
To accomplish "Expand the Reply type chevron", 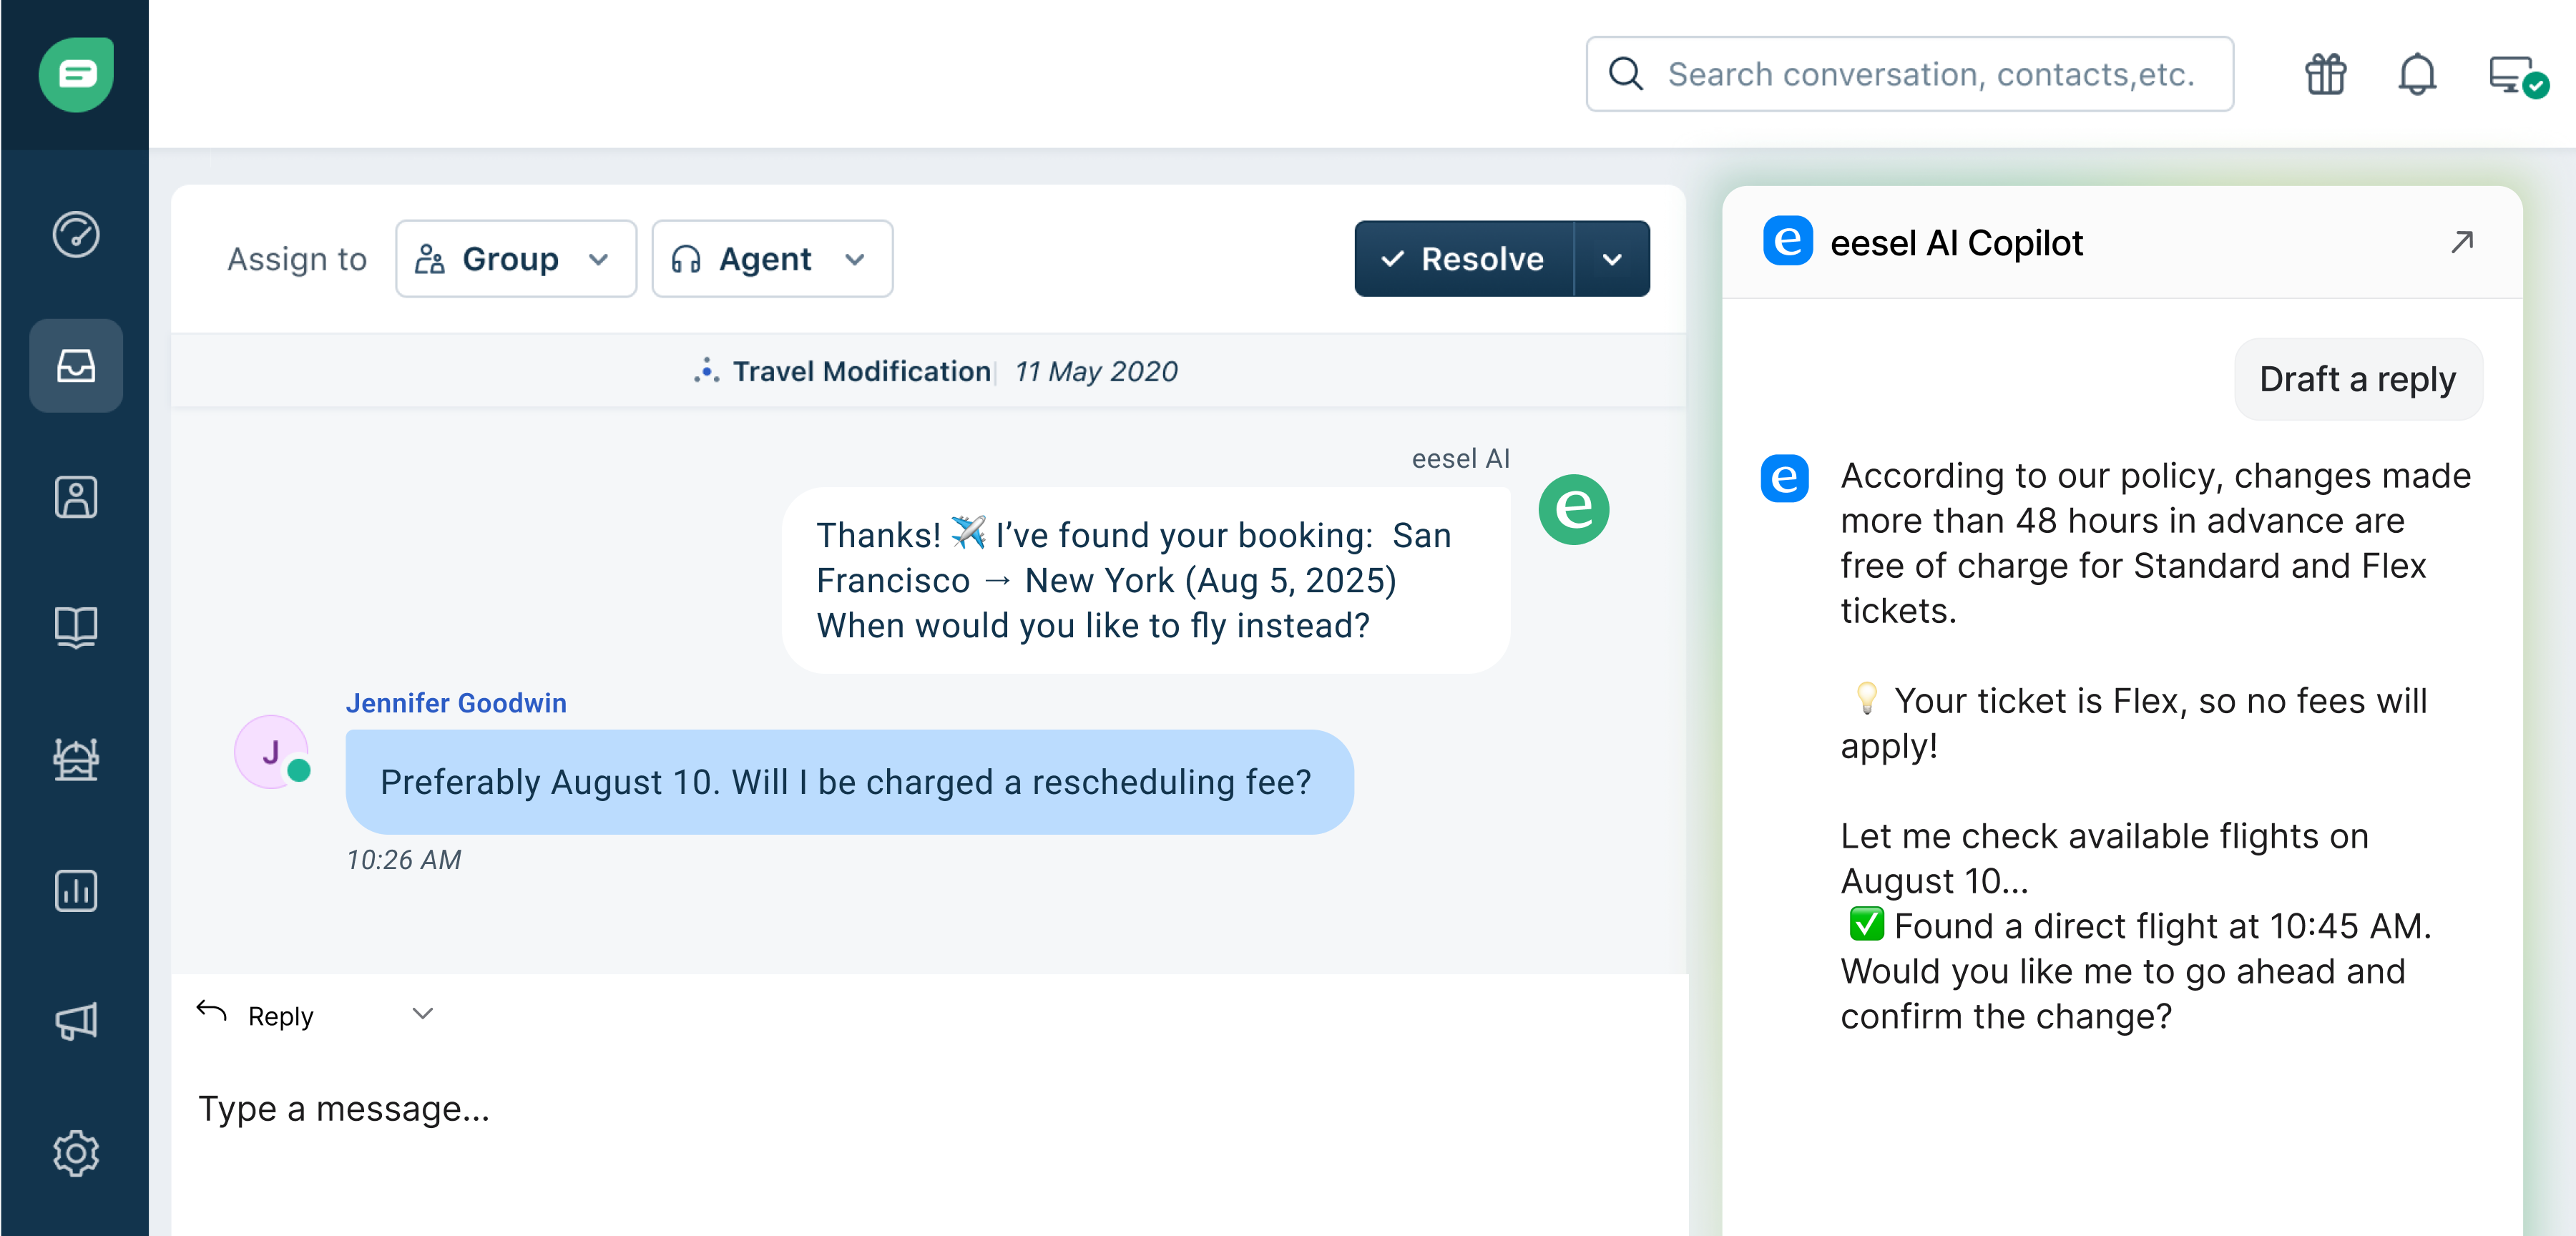I will point(423,1014).
